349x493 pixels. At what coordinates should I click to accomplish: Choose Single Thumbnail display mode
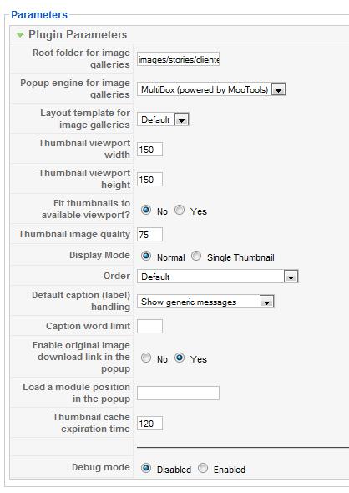coord(196,256)
